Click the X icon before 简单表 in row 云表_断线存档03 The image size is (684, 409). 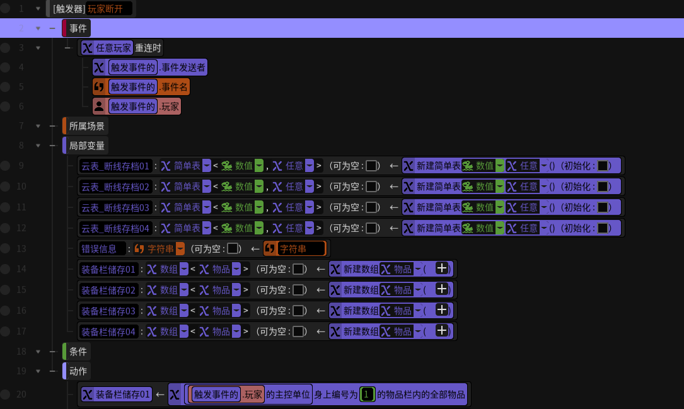166,207
